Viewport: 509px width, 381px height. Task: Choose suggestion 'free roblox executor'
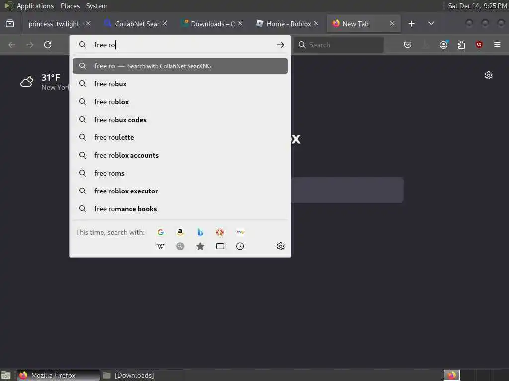point(180,191)
